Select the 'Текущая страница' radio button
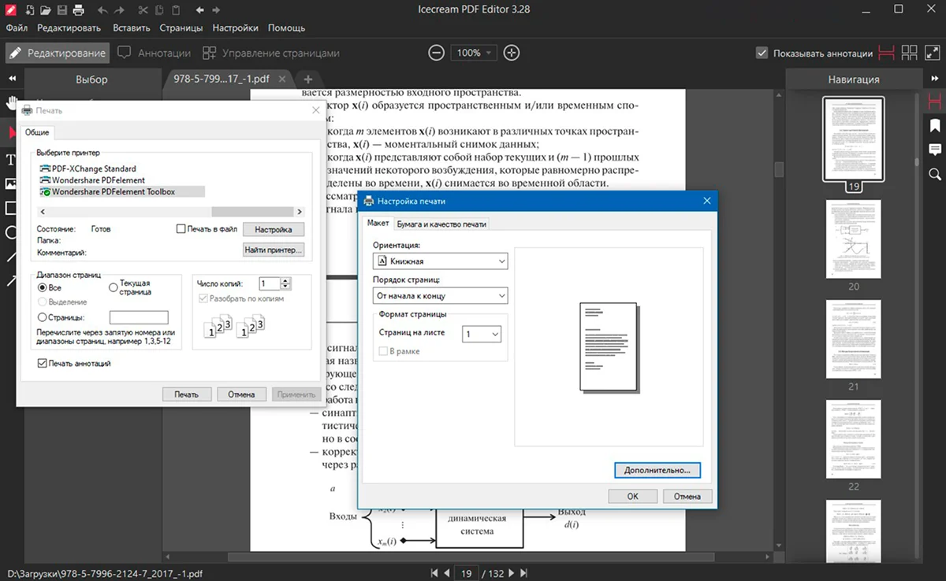This screenshot has height=581, width=946. pos(114,287)
